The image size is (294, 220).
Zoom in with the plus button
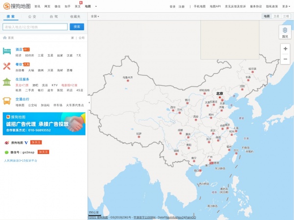click(285, 48)
